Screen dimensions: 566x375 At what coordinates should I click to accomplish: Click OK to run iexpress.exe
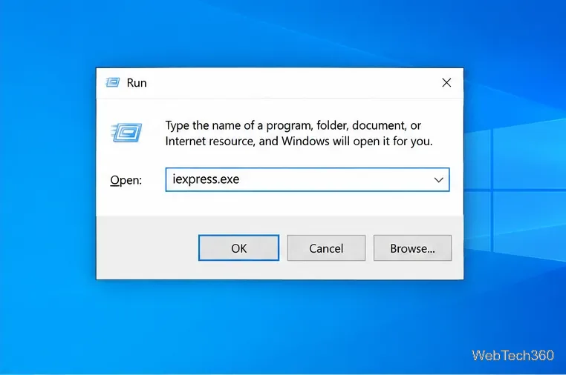238,248
